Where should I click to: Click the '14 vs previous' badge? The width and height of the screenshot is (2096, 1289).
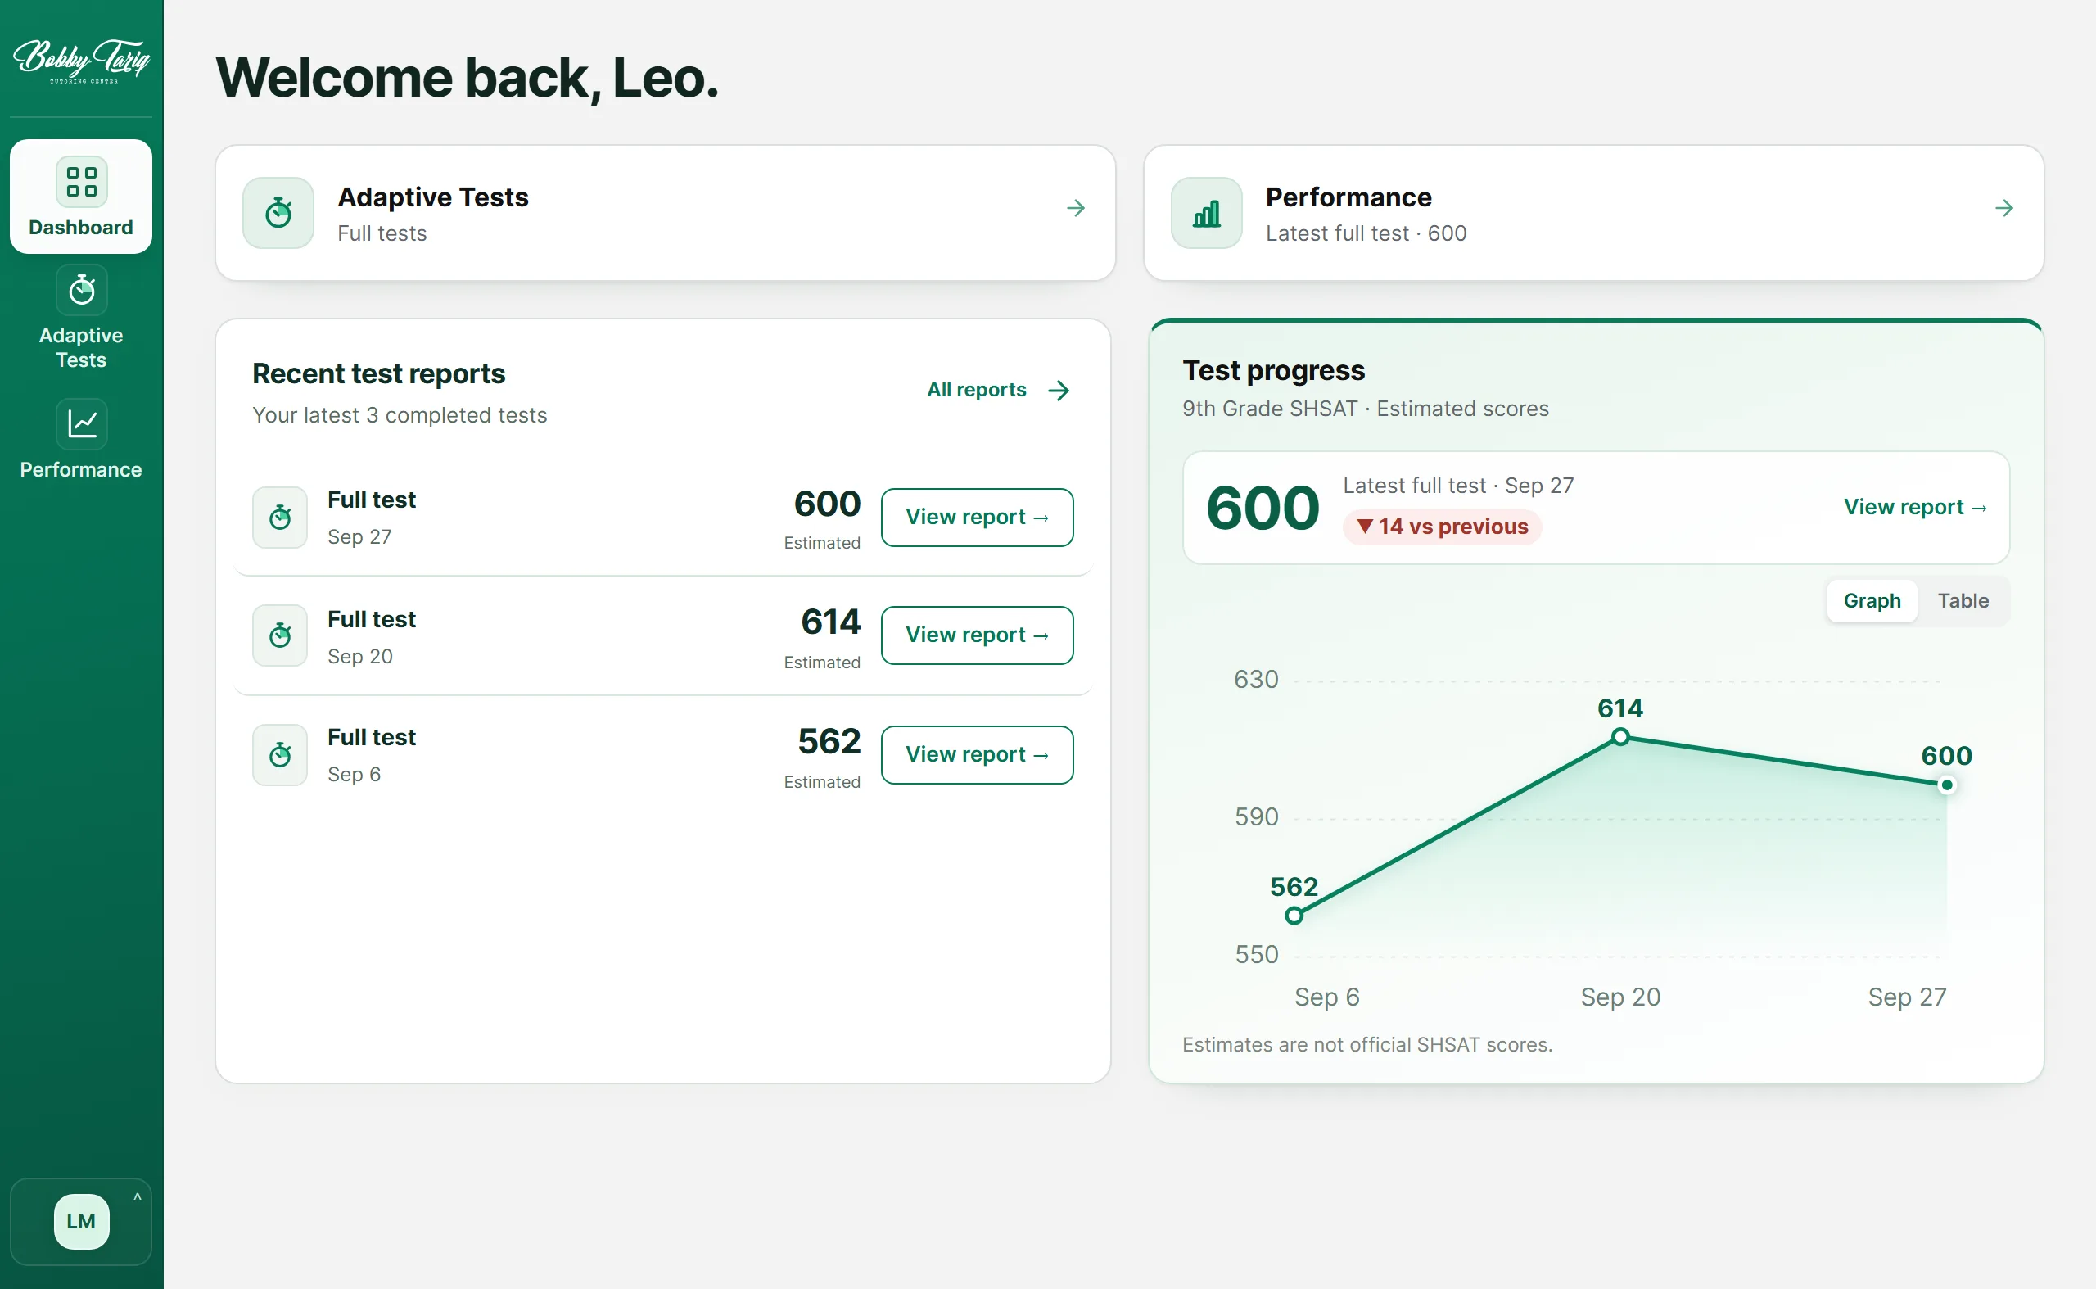(1442, 527)
